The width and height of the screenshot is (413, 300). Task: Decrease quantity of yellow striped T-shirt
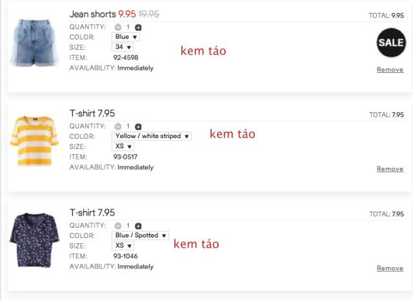(117, 126)
